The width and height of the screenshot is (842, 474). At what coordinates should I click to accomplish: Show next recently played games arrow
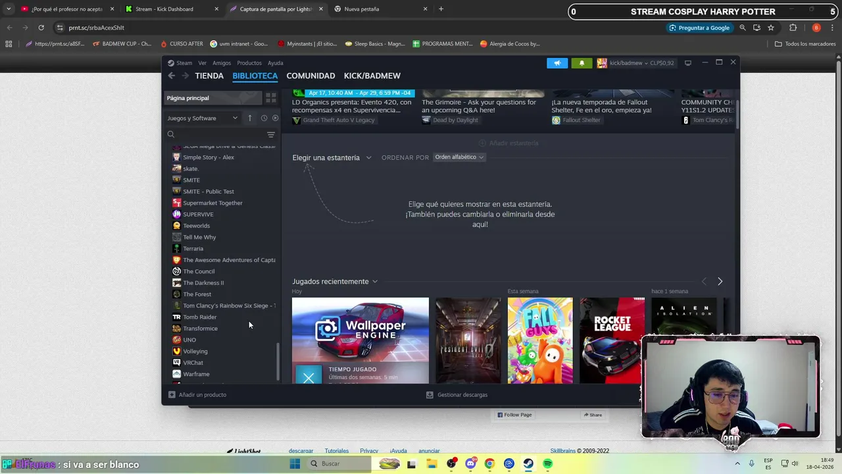(x=720, y=281)
